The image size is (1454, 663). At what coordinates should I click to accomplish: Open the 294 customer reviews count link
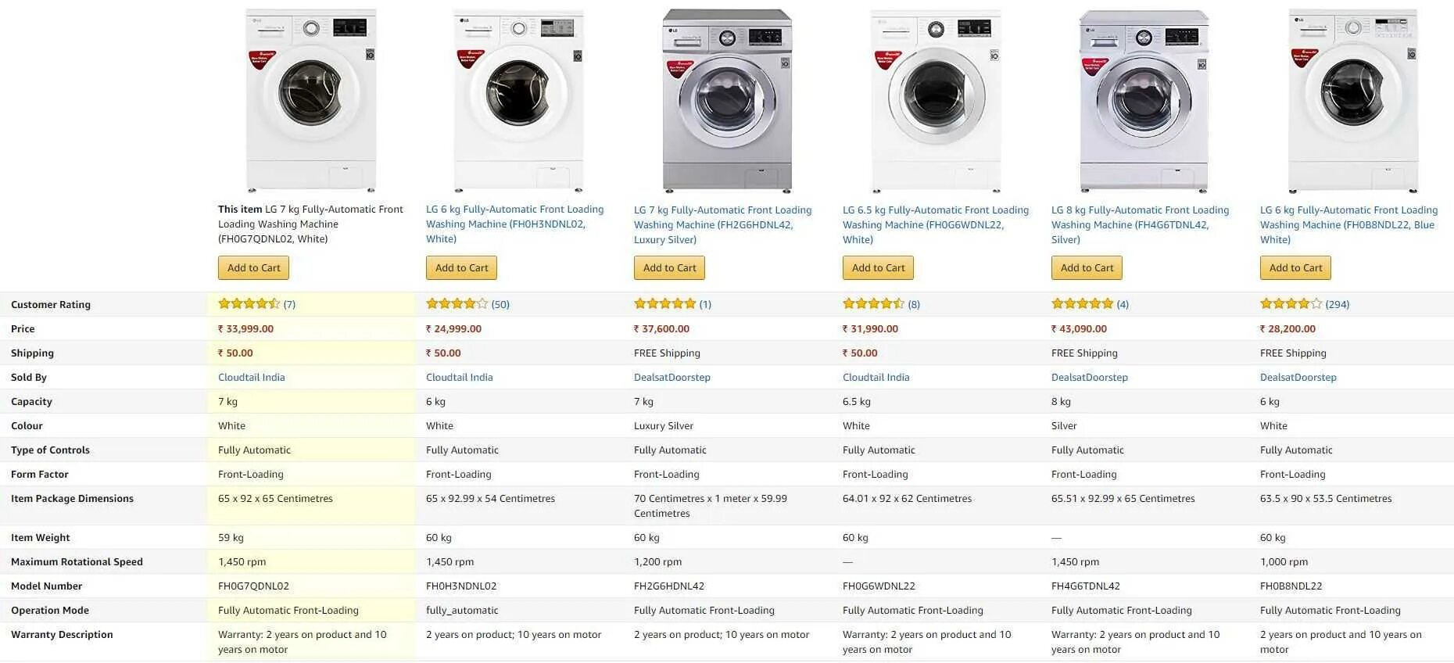(1338, 305)
